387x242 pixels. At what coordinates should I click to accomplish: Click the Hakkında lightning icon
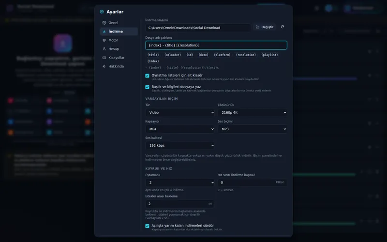coord(104,66)
